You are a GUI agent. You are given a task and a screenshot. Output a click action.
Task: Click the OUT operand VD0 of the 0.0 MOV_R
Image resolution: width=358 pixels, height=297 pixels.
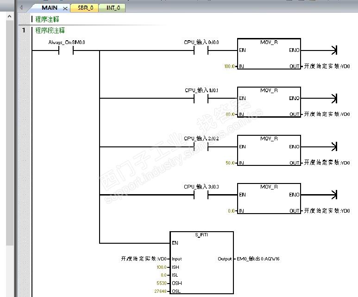(327, 211)
